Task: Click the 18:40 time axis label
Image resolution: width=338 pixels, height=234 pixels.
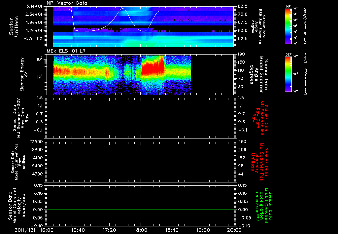Action: click(172, 230)
